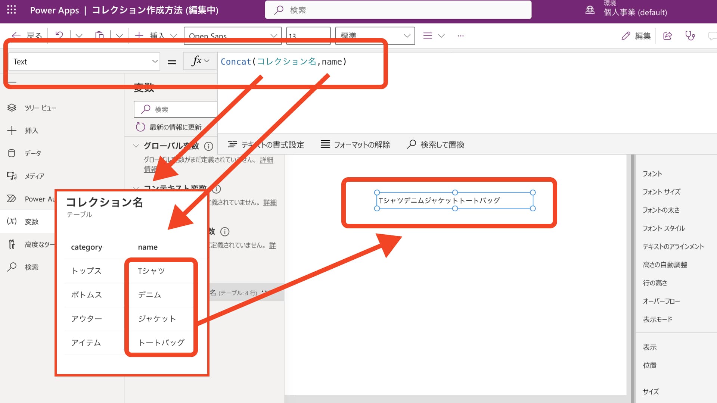Open the ellipsis overflow menu
The height and width of the screenshot is (403, 717).
pyautogui.click(x=460, y=35)
